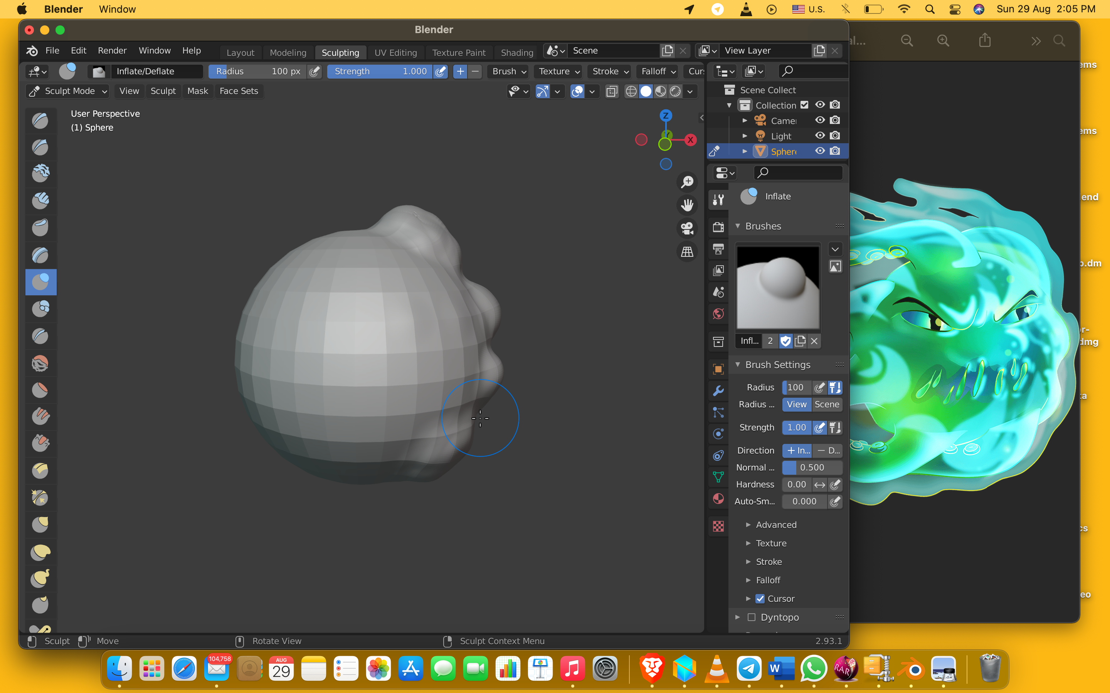Open Telegram from the Dock
Viewport: 1110px width, 693px height.
point(748,668)
